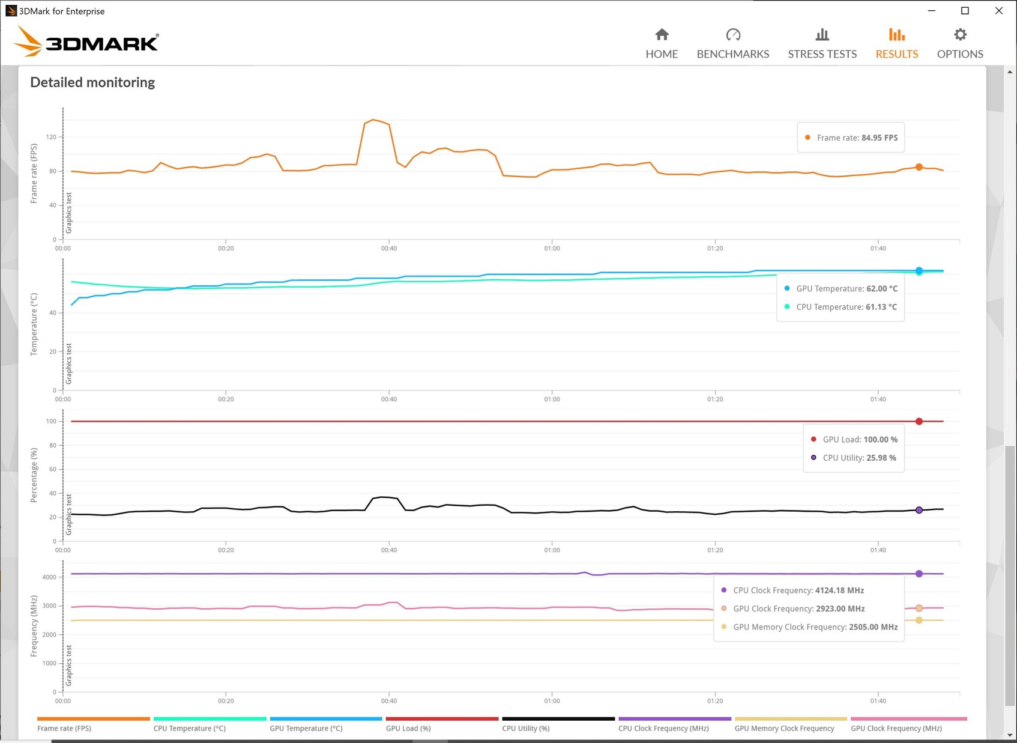
Task: Toggle the Frame rate (FPS) legend series
Action: 64,728
